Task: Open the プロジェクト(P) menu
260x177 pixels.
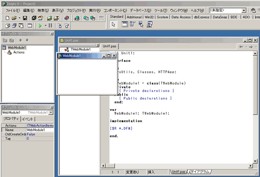Action: 76,11
